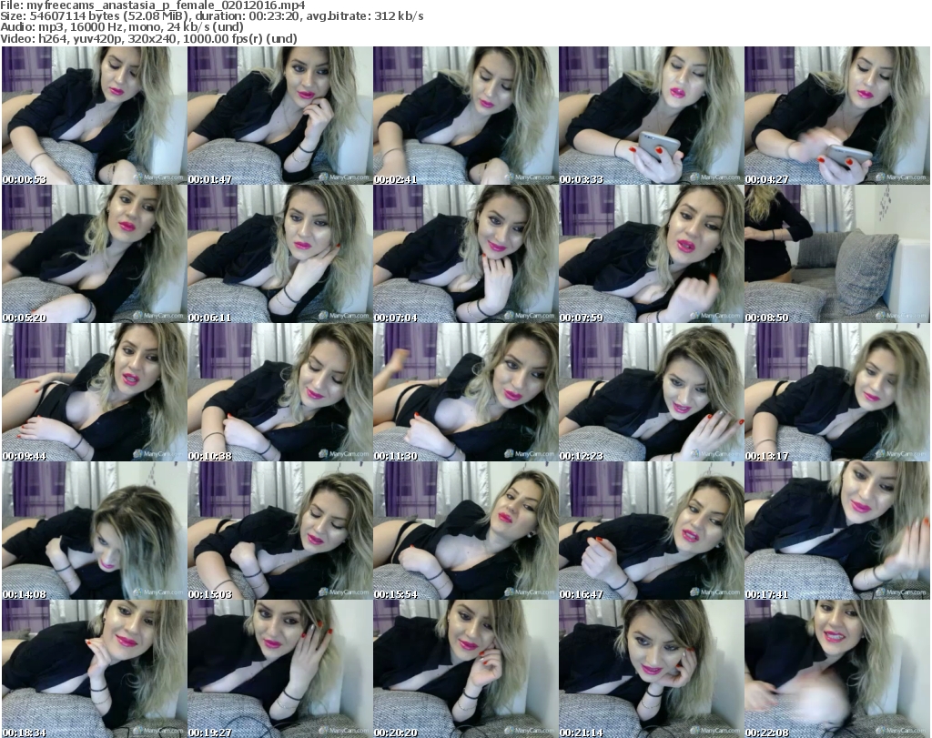Select the thumbnail stamped 00:02:41

point(465,116)
